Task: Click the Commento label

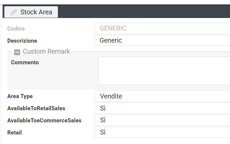Action: [x=25, y=62]
